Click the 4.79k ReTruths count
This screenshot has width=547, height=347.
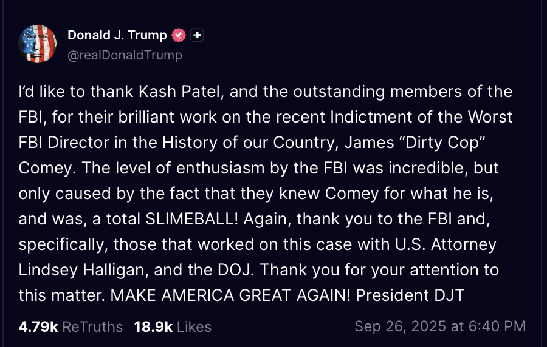pyautogui.click(x=38, y=326)
